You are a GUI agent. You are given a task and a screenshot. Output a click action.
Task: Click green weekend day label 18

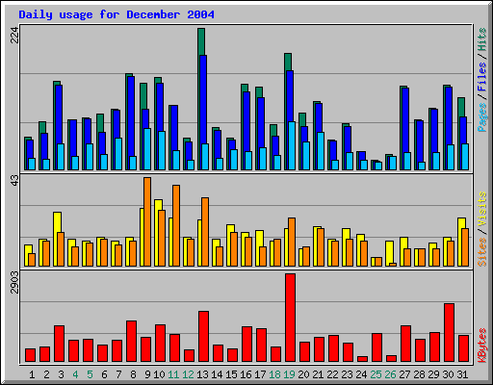point(274,374)
